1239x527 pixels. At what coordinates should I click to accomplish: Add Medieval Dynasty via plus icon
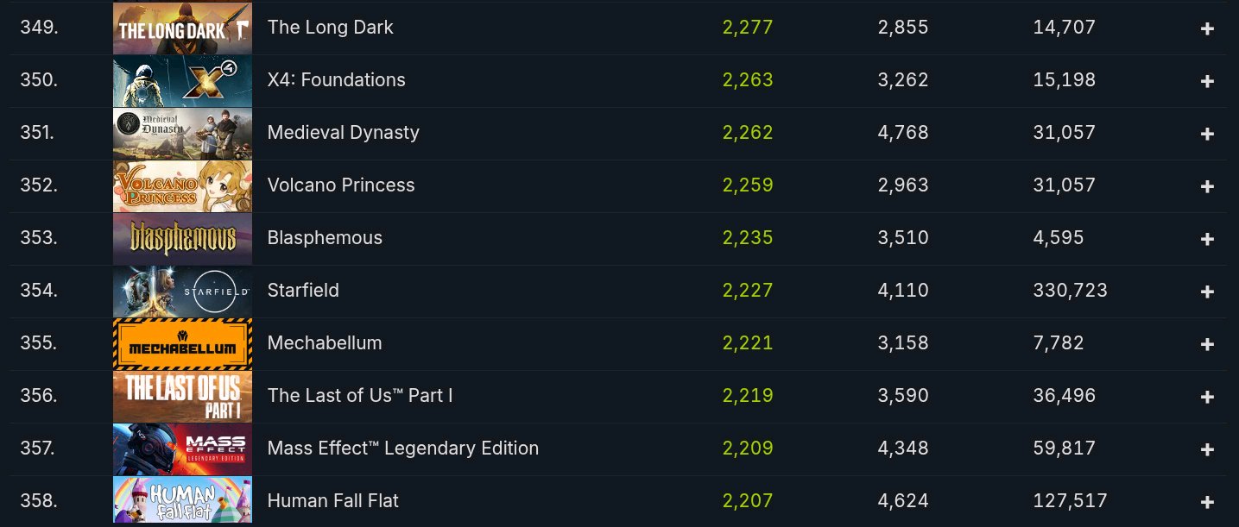1207,134
